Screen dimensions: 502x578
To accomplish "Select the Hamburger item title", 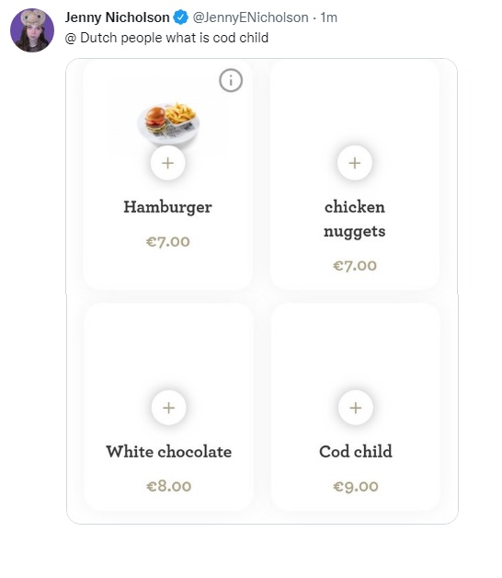I will pos(167,207).
